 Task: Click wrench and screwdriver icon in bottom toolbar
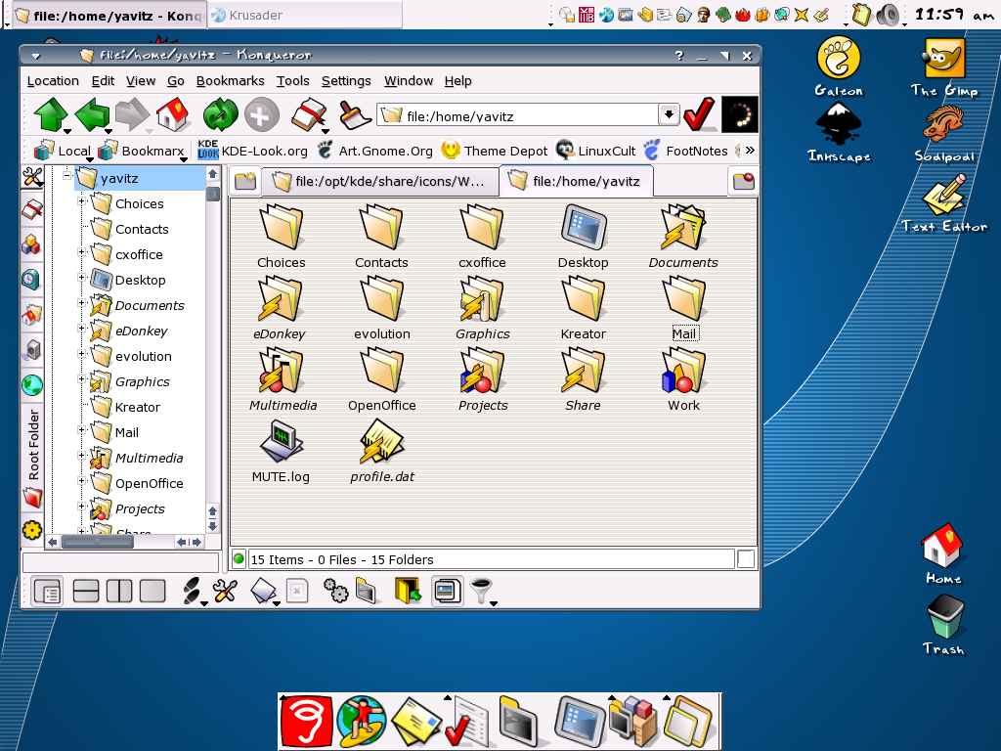pyautogui.click(x=226, y=591)
